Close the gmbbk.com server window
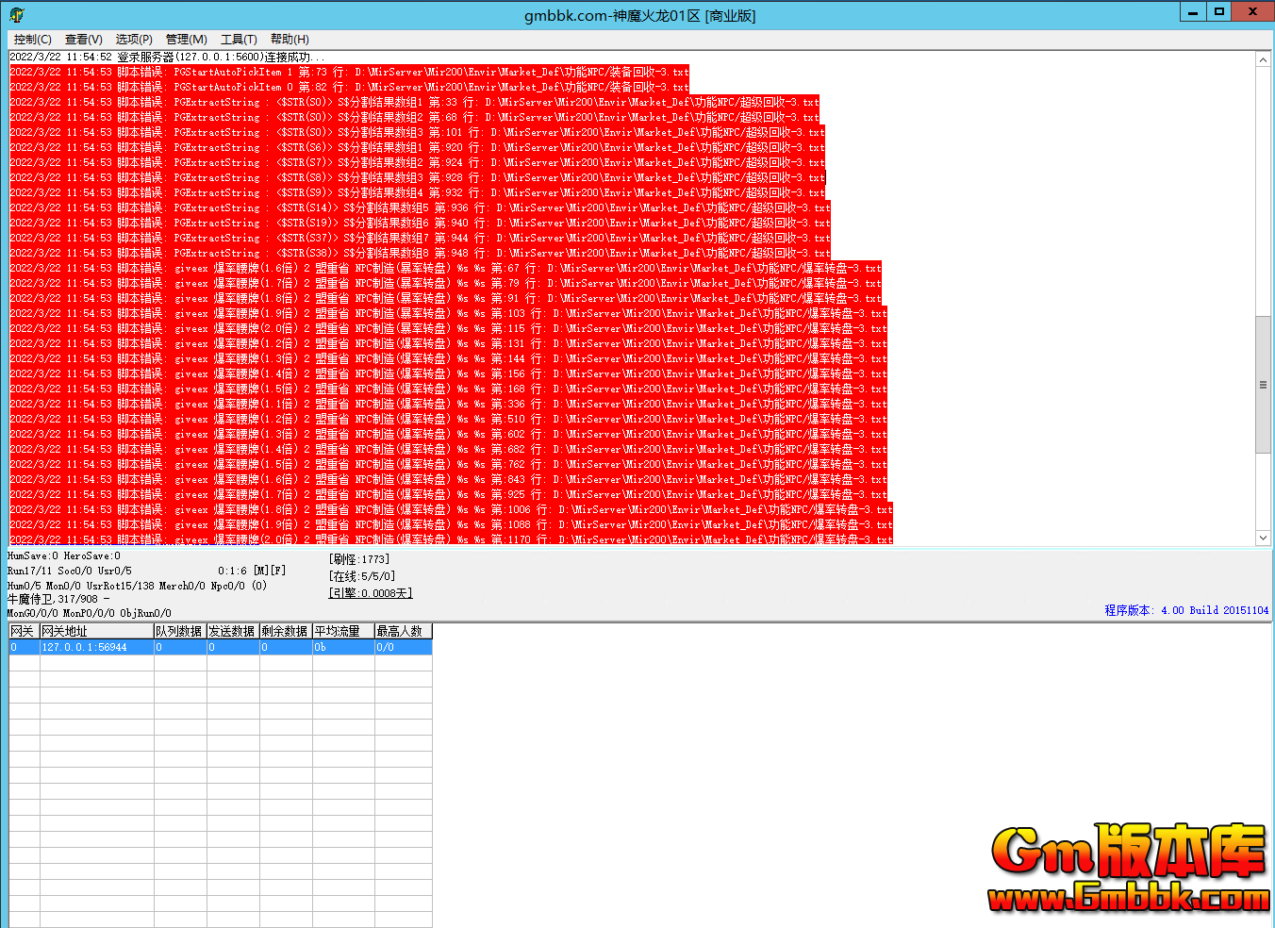1275x928 pixels. pyautogui.click(x=1252, y=12)
